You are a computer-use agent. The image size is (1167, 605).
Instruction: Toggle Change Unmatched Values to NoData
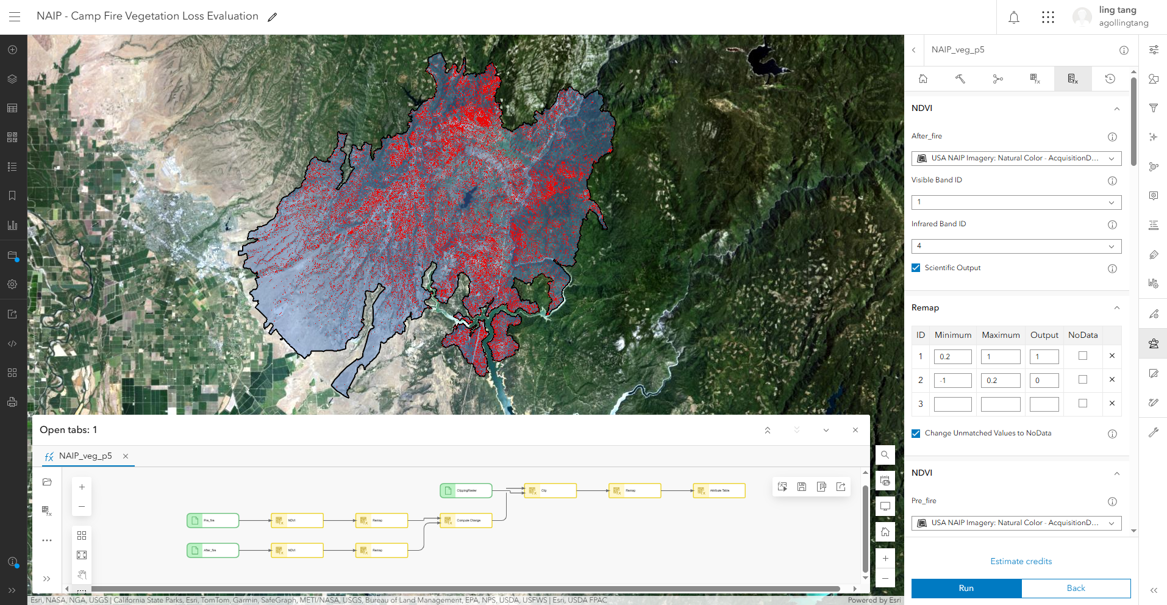(x=916, y=434)
